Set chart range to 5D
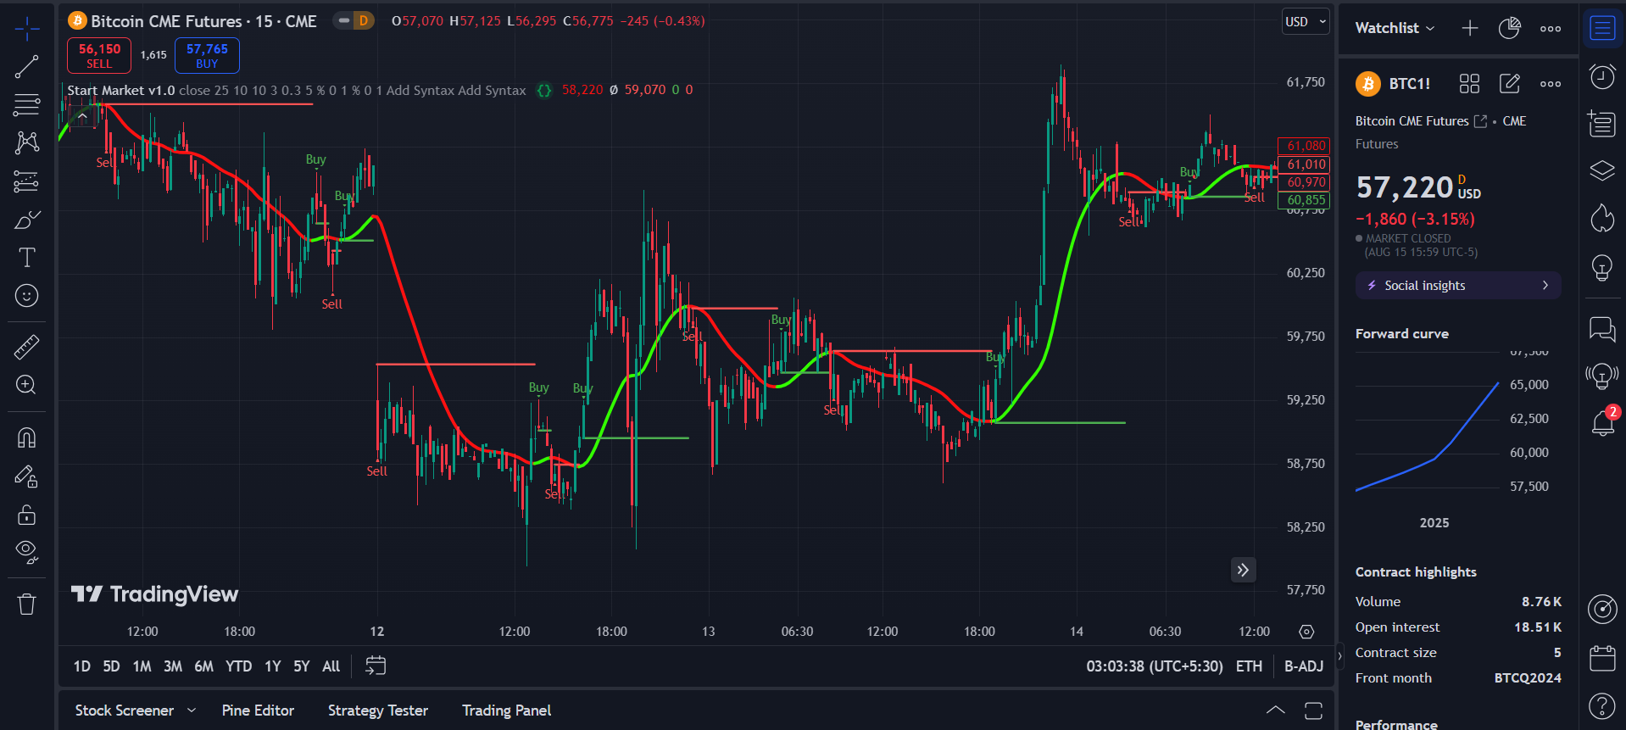The image size is (1626, 730). [x=111, y=666]
